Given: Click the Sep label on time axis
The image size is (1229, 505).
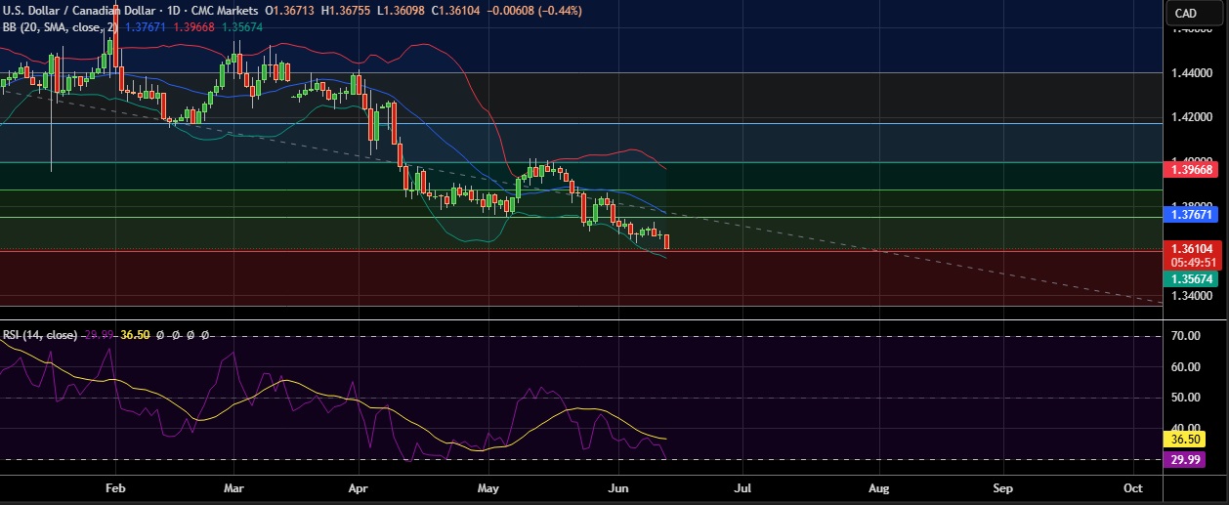Looking at the screenshot, I should pyautogui.click(x=1002, y=486).
